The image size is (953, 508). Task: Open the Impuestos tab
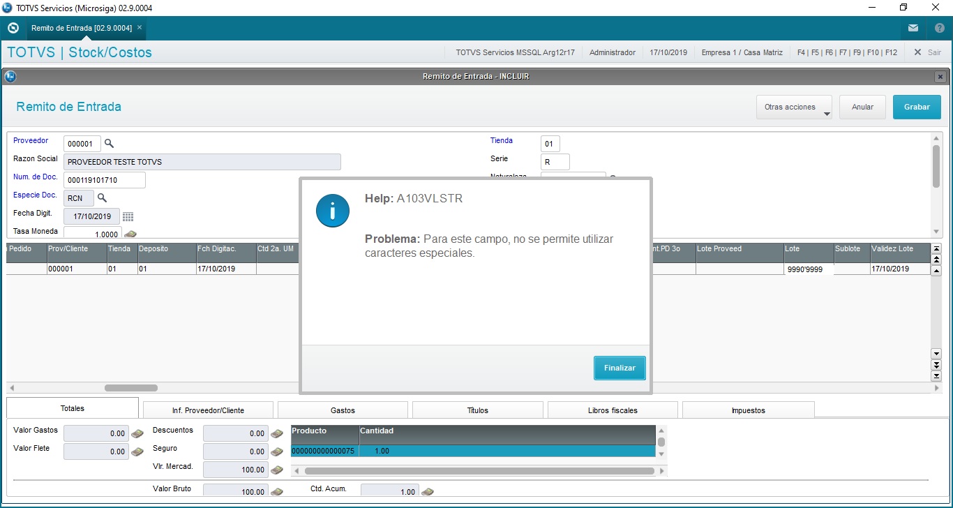[x=748, y=410]
